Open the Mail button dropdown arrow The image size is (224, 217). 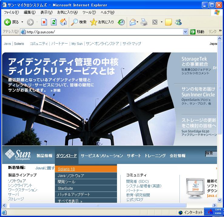click(x=137, y=22)
